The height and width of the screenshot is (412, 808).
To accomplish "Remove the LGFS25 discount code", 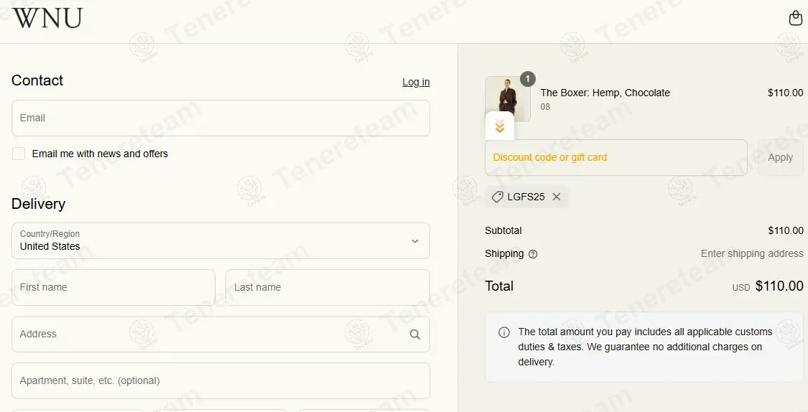I will coord(557,197).
